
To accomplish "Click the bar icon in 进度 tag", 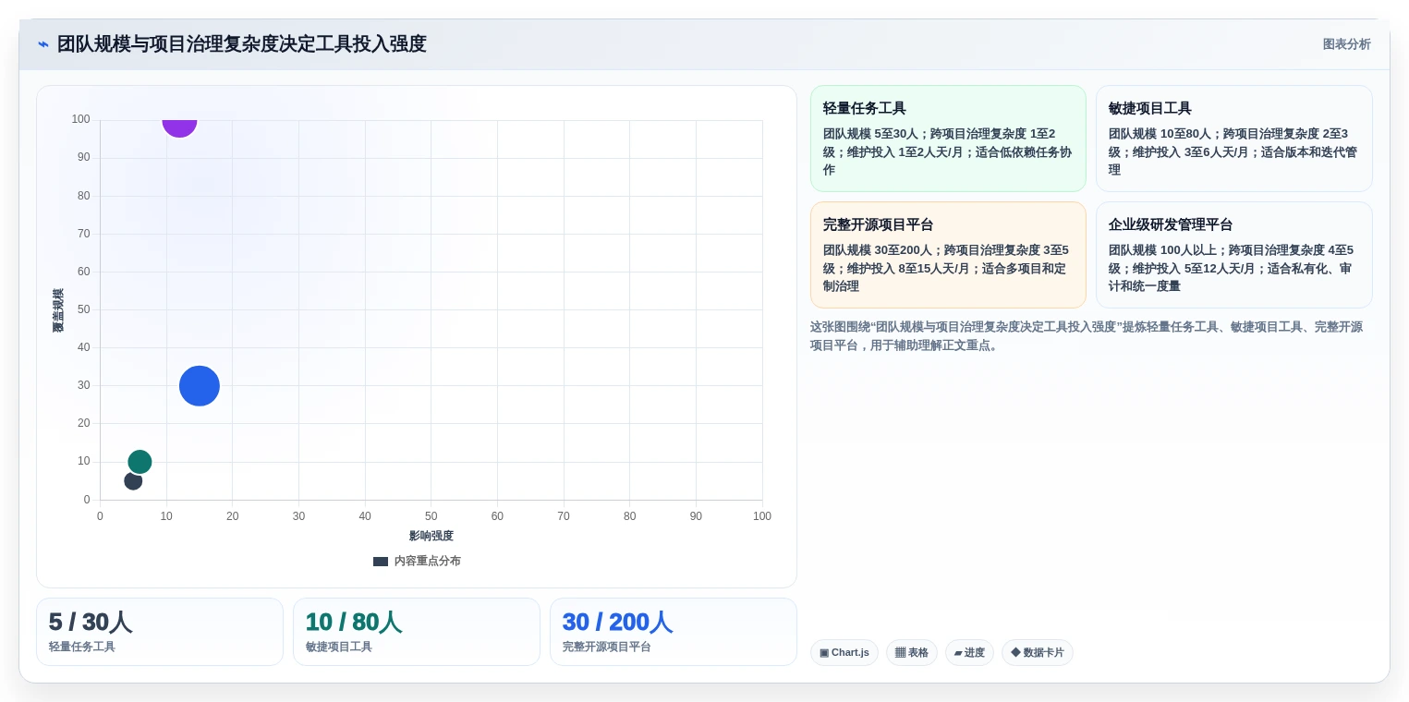I will click(x=958, y=653).
